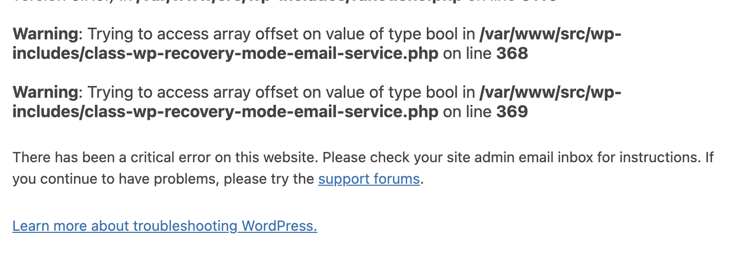Click the bold line number 368

pyautogui.click(x=512, y=54)
